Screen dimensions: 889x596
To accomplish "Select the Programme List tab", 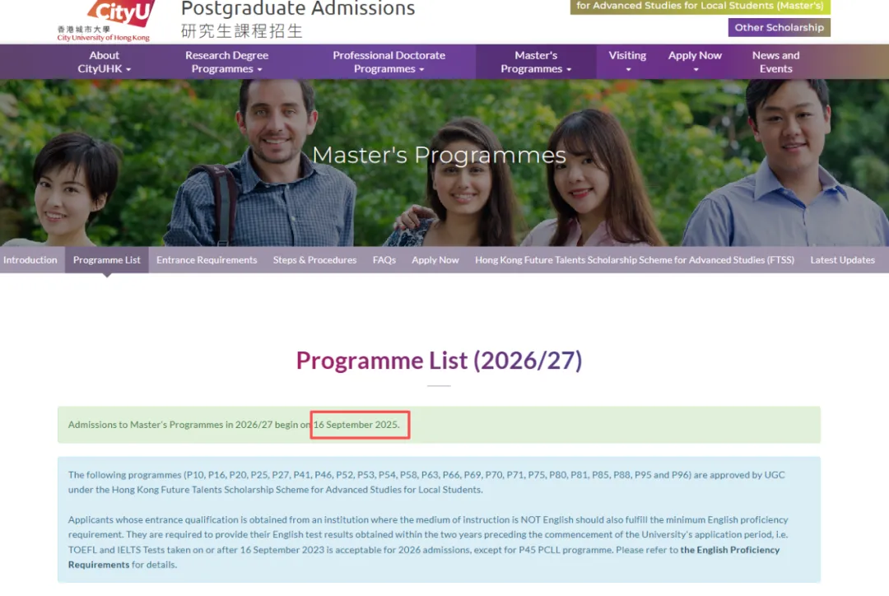I will 107,260.
